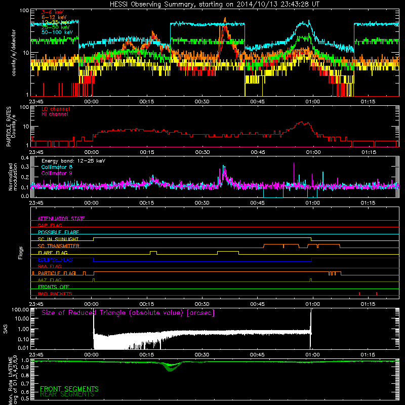This screenshot has width=405, height=405.
Task: Select the HI channel legend label
Action: coord(55,114)
